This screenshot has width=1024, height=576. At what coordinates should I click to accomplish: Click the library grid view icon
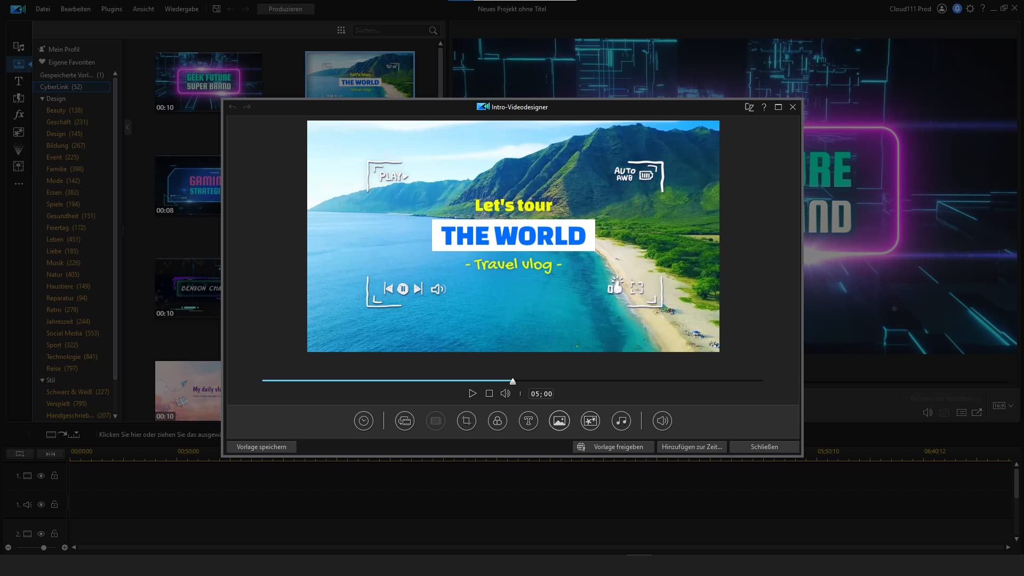(341, 30)
